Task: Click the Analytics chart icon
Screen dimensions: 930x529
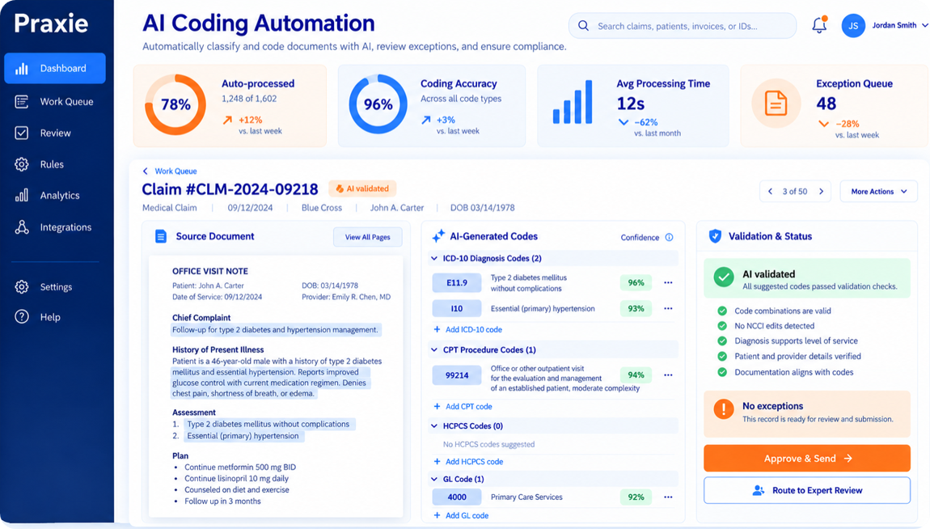Action: [22, 195]
